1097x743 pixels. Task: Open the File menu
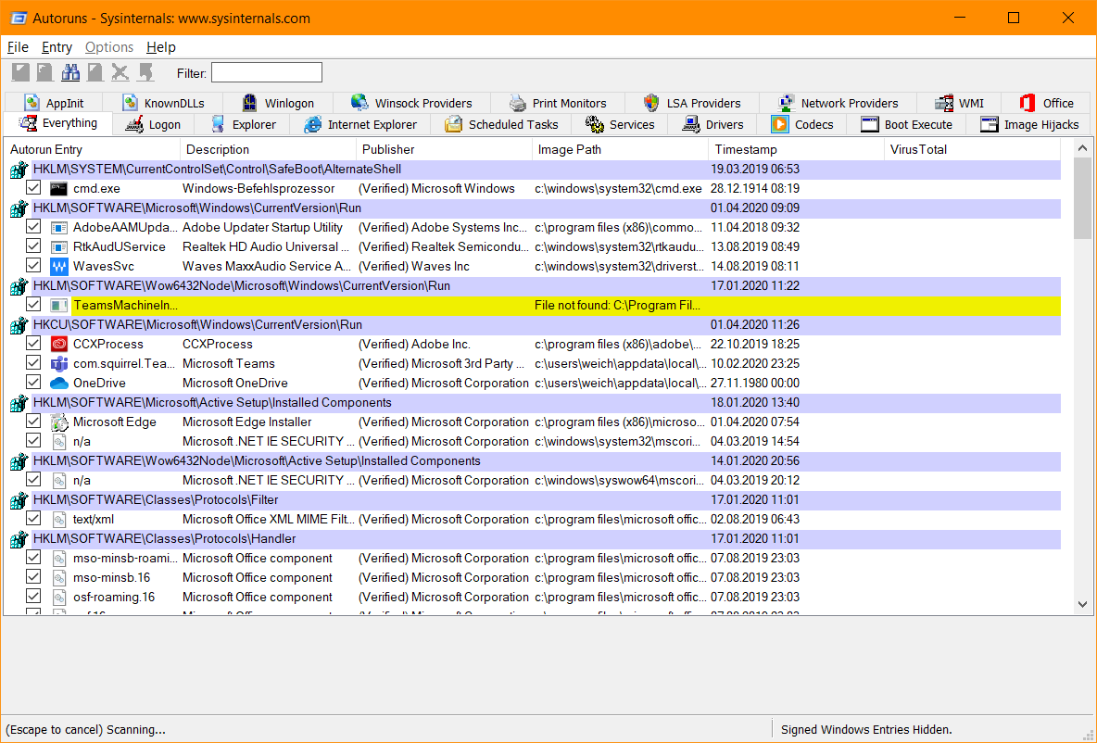click(18, 47)
